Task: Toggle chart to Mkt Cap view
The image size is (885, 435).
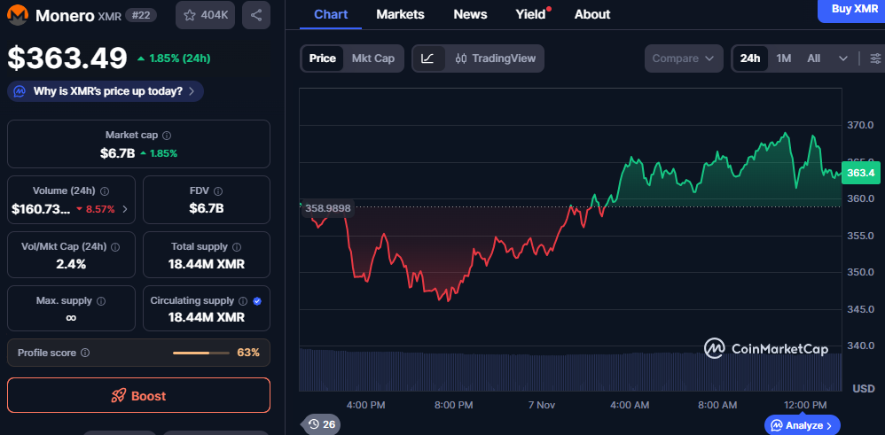Action: coord(372,58)
